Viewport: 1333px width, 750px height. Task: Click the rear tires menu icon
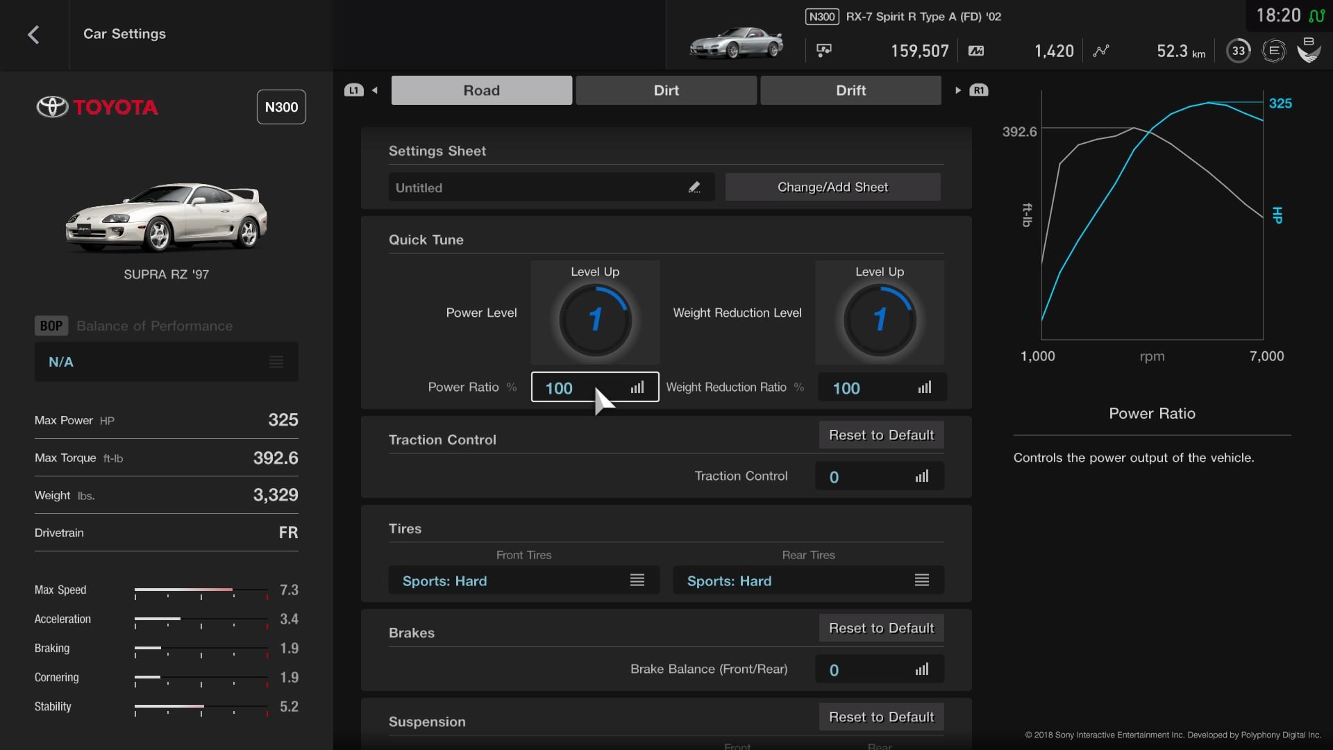(x=921, y=580)
